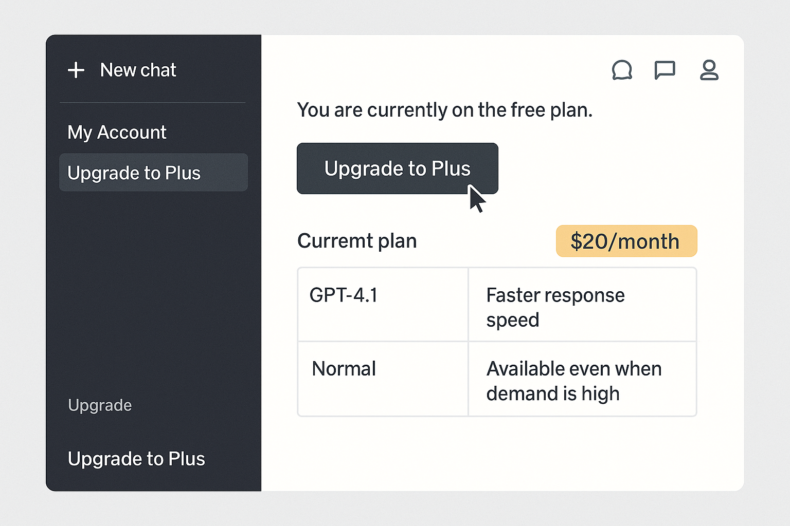Screen dimensions: 790x526
Task: Click the free plan status text
Action: [x=445, y=110]
